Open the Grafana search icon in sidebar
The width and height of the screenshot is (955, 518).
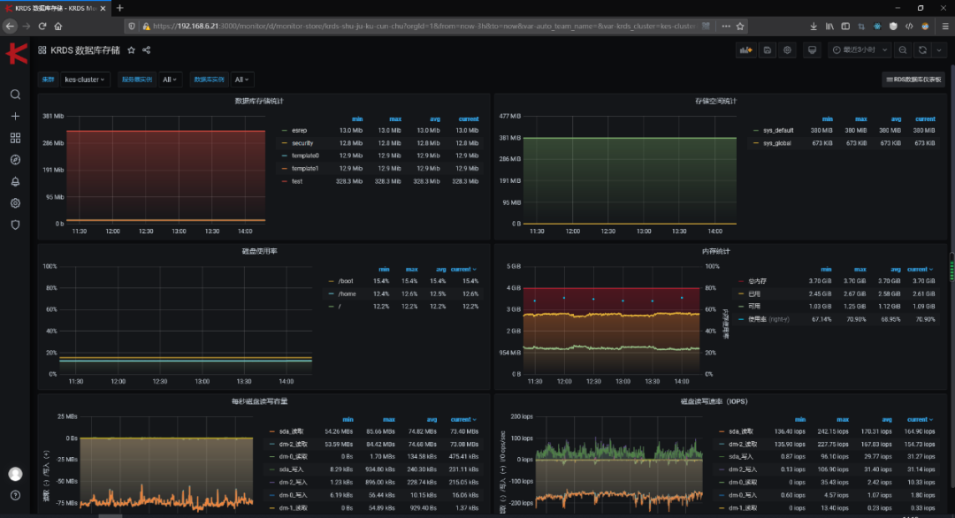(x=15, y=95)
